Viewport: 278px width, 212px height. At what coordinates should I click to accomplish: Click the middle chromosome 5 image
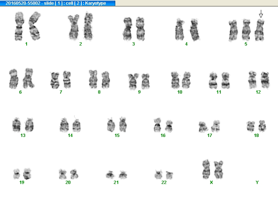click(246, 30)
